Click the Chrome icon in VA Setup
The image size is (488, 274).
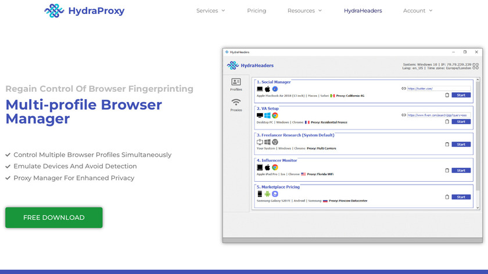tap(275, 116)
